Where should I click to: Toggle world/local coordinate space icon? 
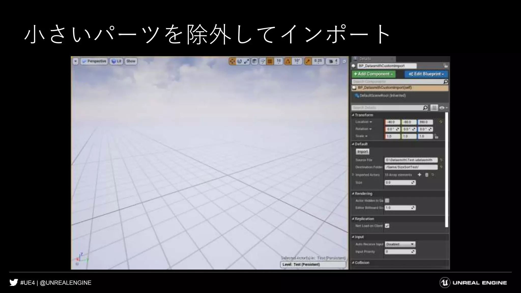coord(255,61)
